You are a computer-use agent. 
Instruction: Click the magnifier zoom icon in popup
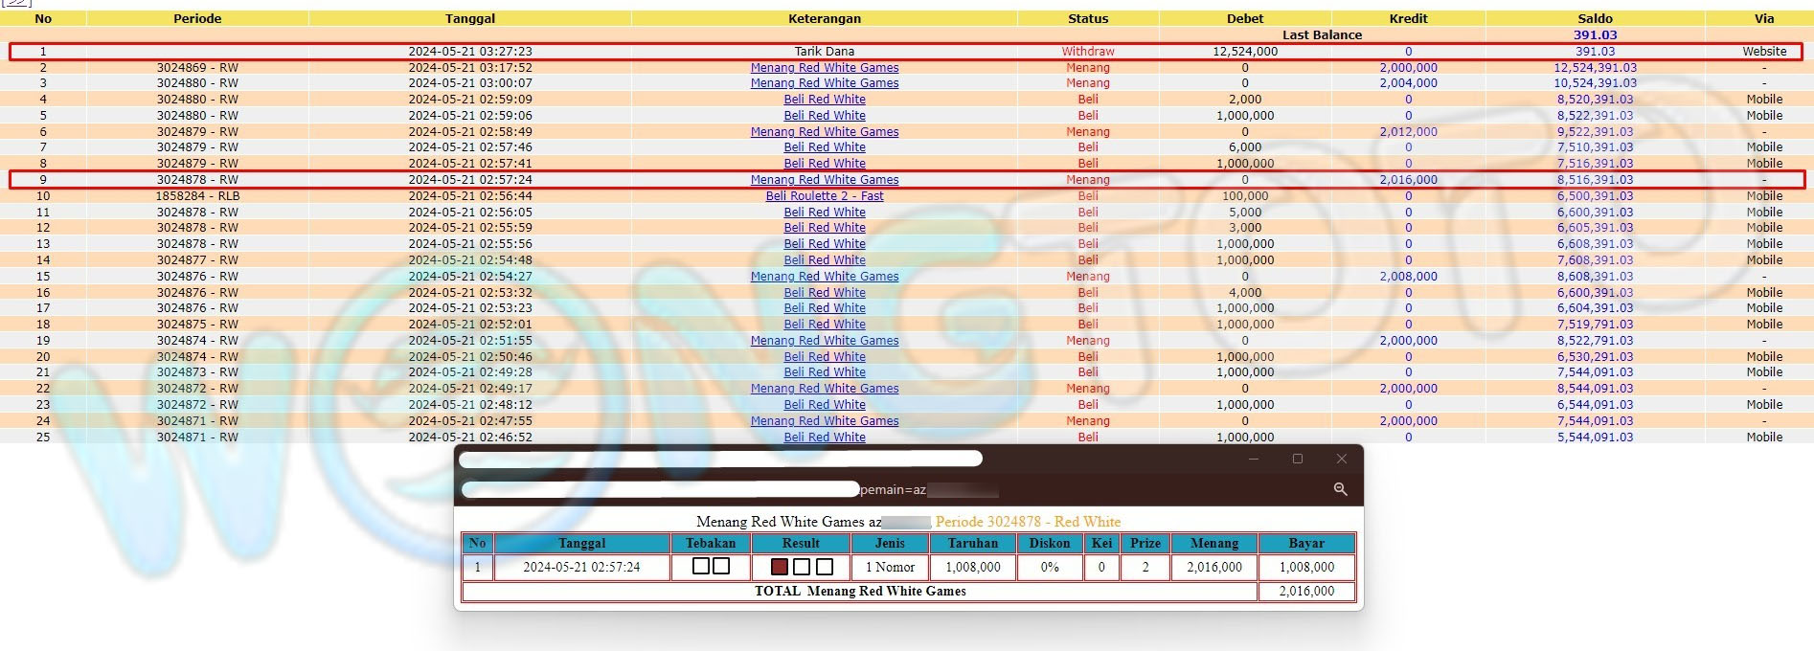[1340, 489]
